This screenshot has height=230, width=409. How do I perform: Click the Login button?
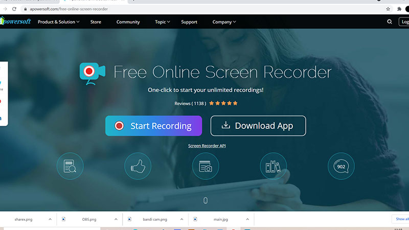coord(404,21)
